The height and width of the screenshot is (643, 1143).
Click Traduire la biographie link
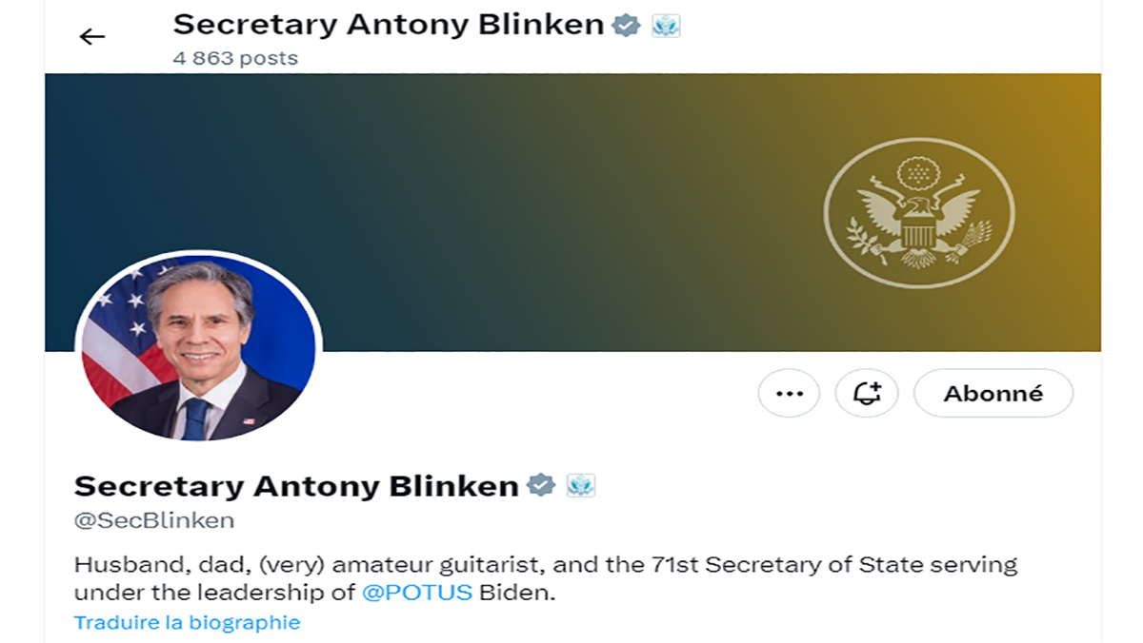pos(187,623)
